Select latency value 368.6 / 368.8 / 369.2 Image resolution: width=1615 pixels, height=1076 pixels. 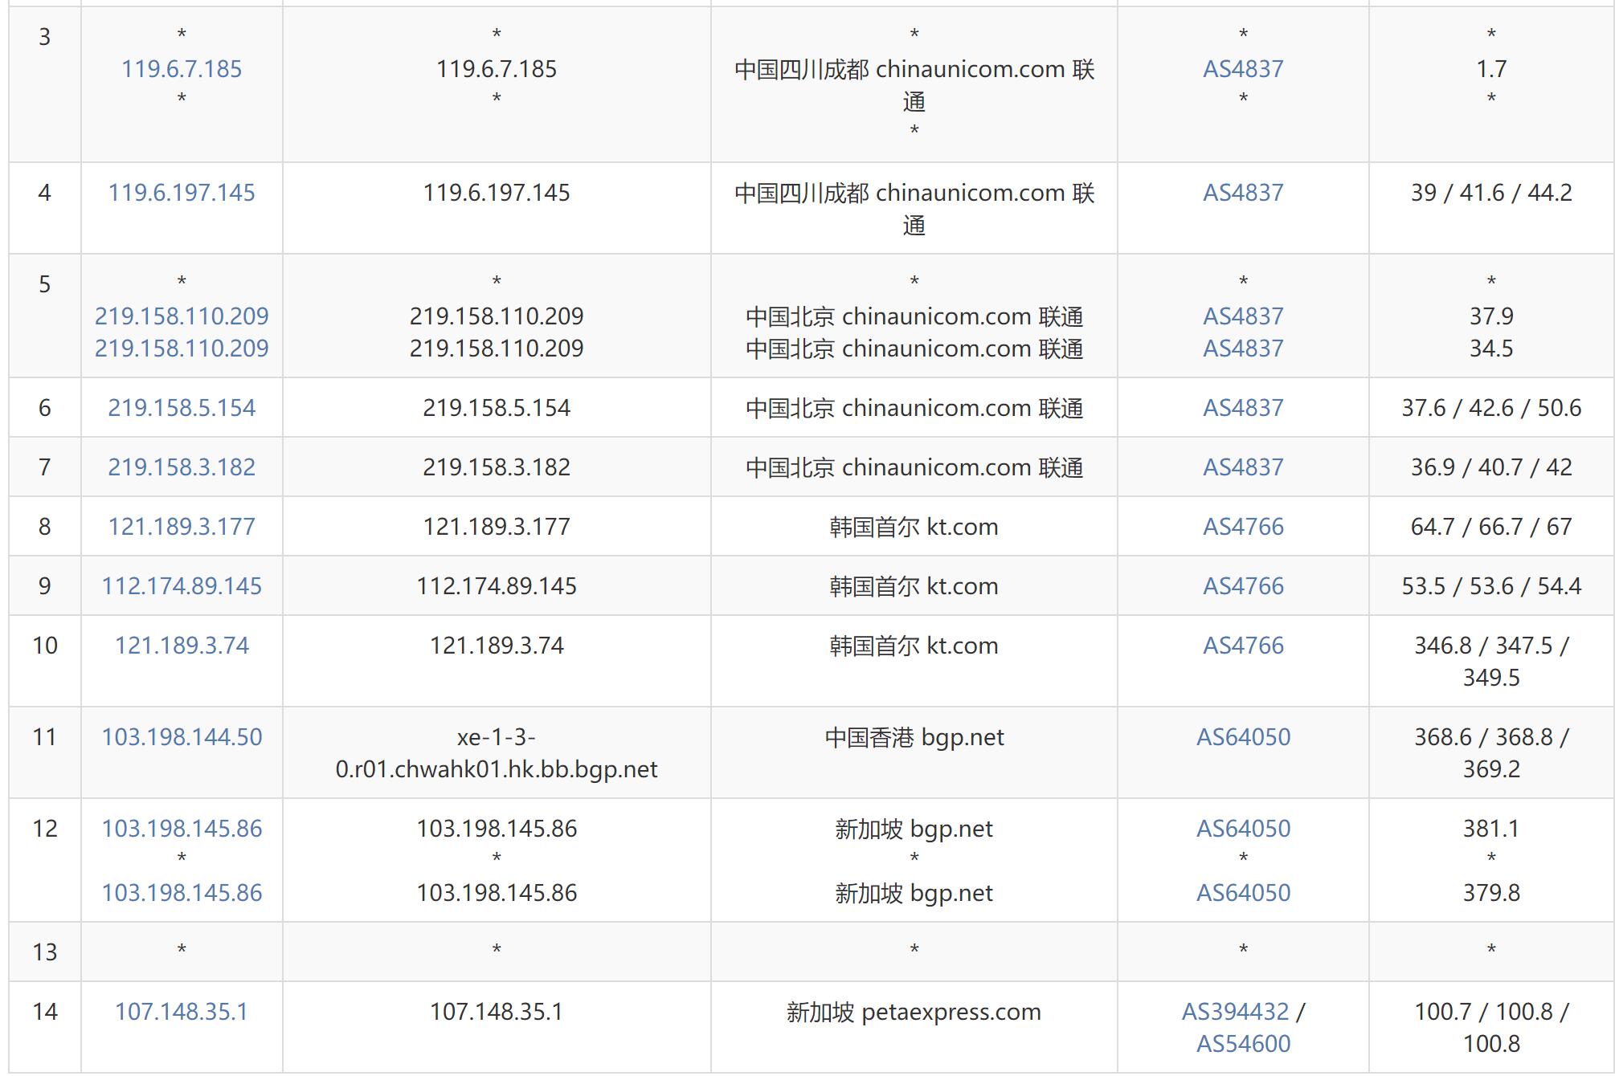1491,753
